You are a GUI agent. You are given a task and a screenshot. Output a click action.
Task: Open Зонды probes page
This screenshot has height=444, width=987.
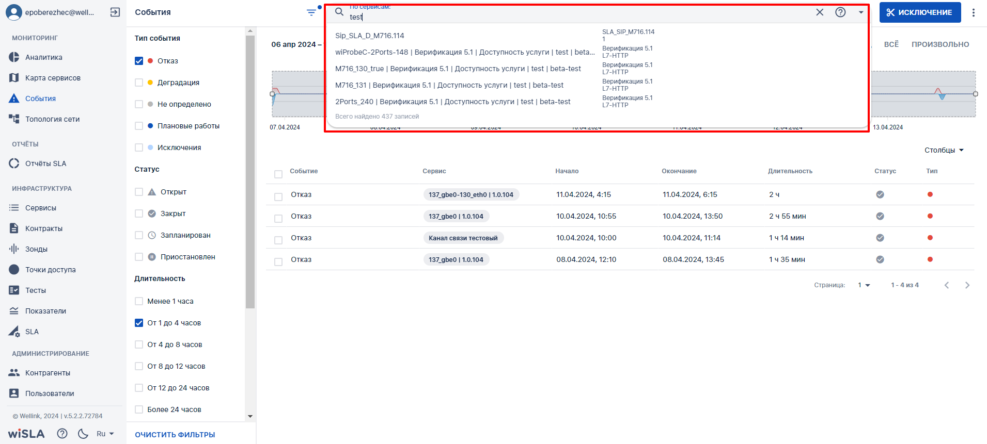28,249
